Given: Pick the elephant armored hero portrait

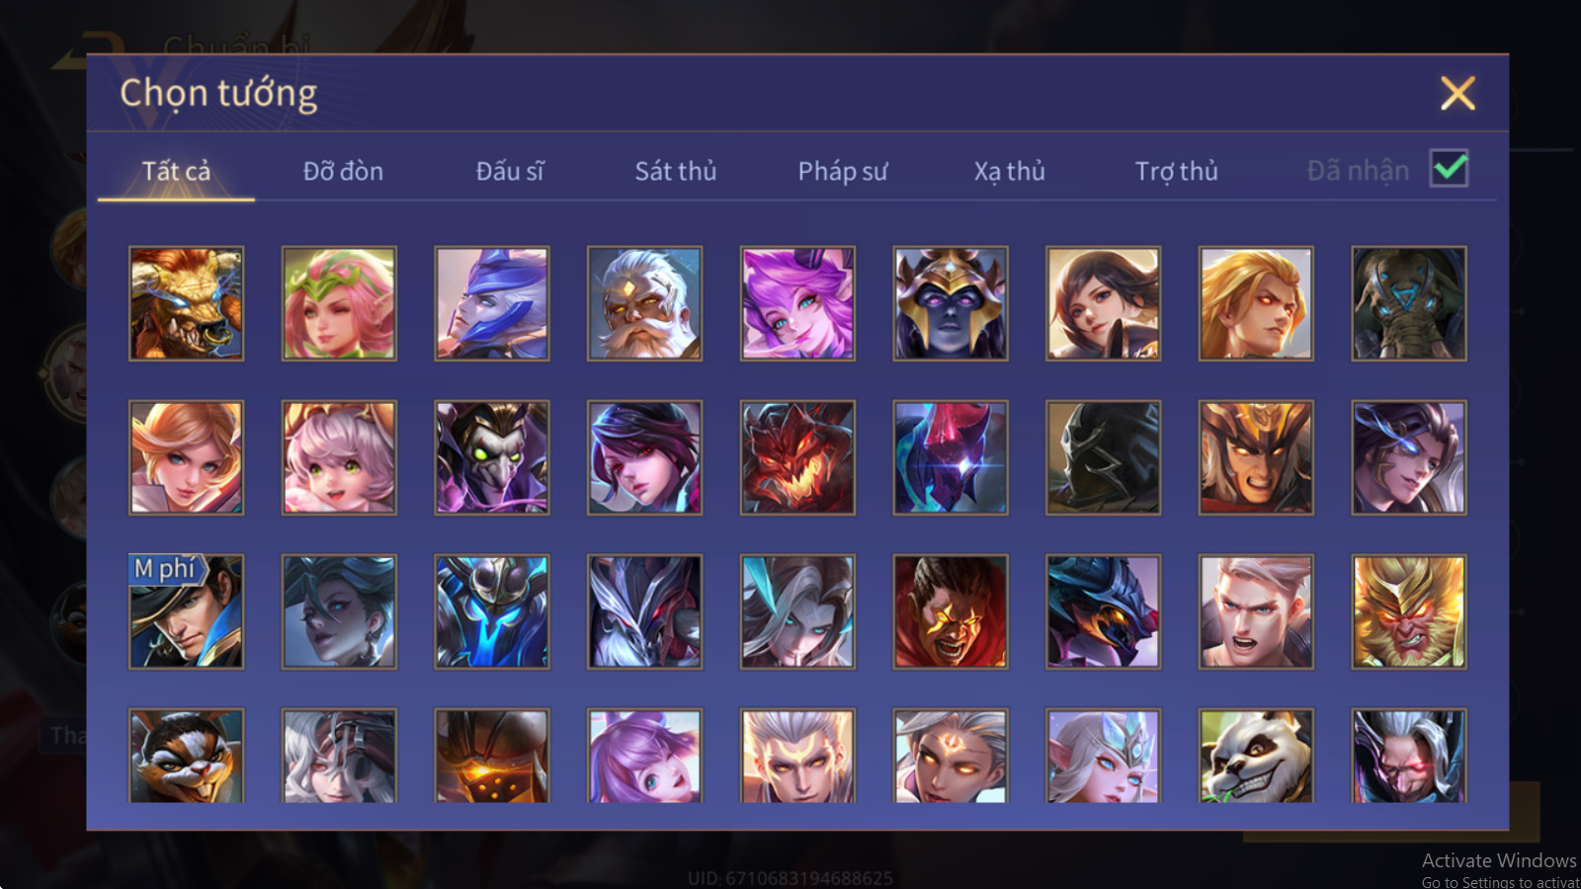Looking at the screenshot, I should 1409,303.
